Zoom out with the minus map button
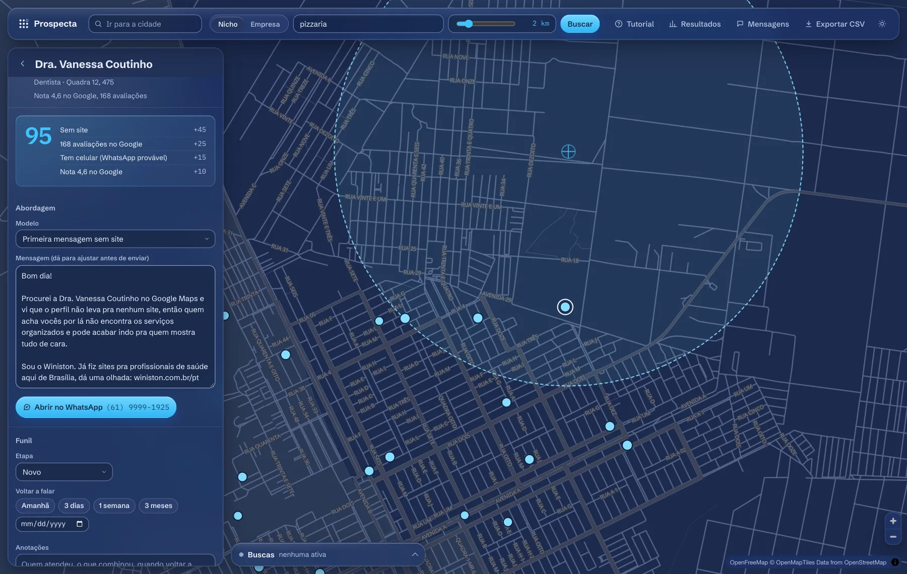Viewport: 907px width, 574px height. click(893, 537)
